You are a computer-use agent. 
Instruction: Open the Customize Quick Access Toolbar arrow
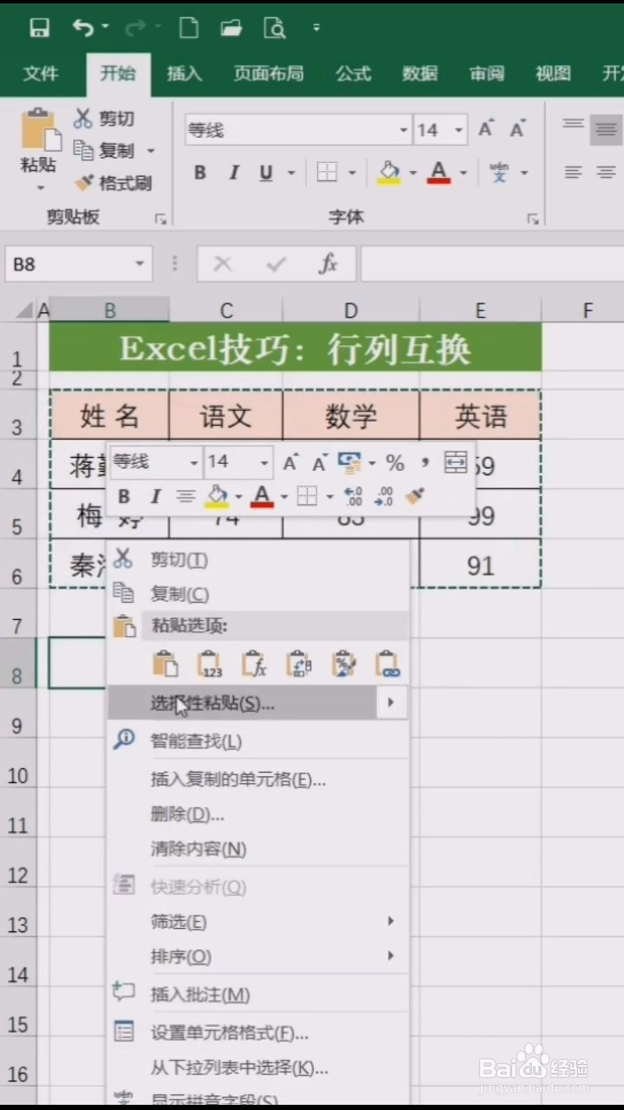(x=316, y=29)
